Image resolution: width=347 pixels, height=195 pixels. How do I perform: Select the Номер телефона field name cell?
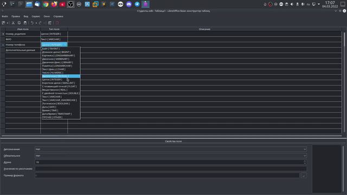click(x=23, y=44)
